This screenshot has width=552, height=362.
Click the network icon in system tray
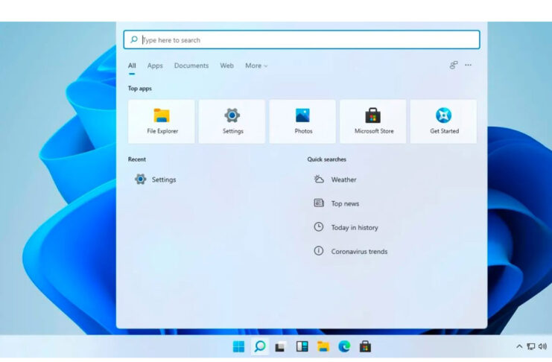pyautogui.click(x=531, y=346)
